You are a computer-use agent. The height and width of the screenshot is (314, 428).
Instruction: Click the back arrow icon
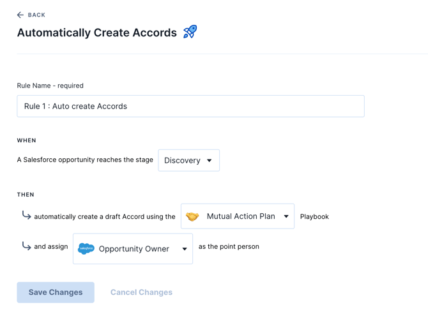pyautogui.click(x=20, y=15)
